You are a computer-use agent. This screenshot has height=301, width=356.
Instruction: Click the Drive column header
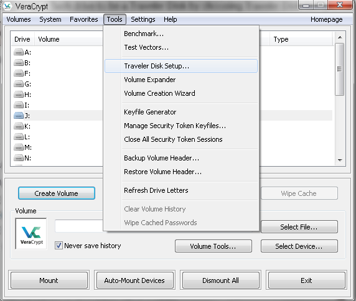(22, 39)
